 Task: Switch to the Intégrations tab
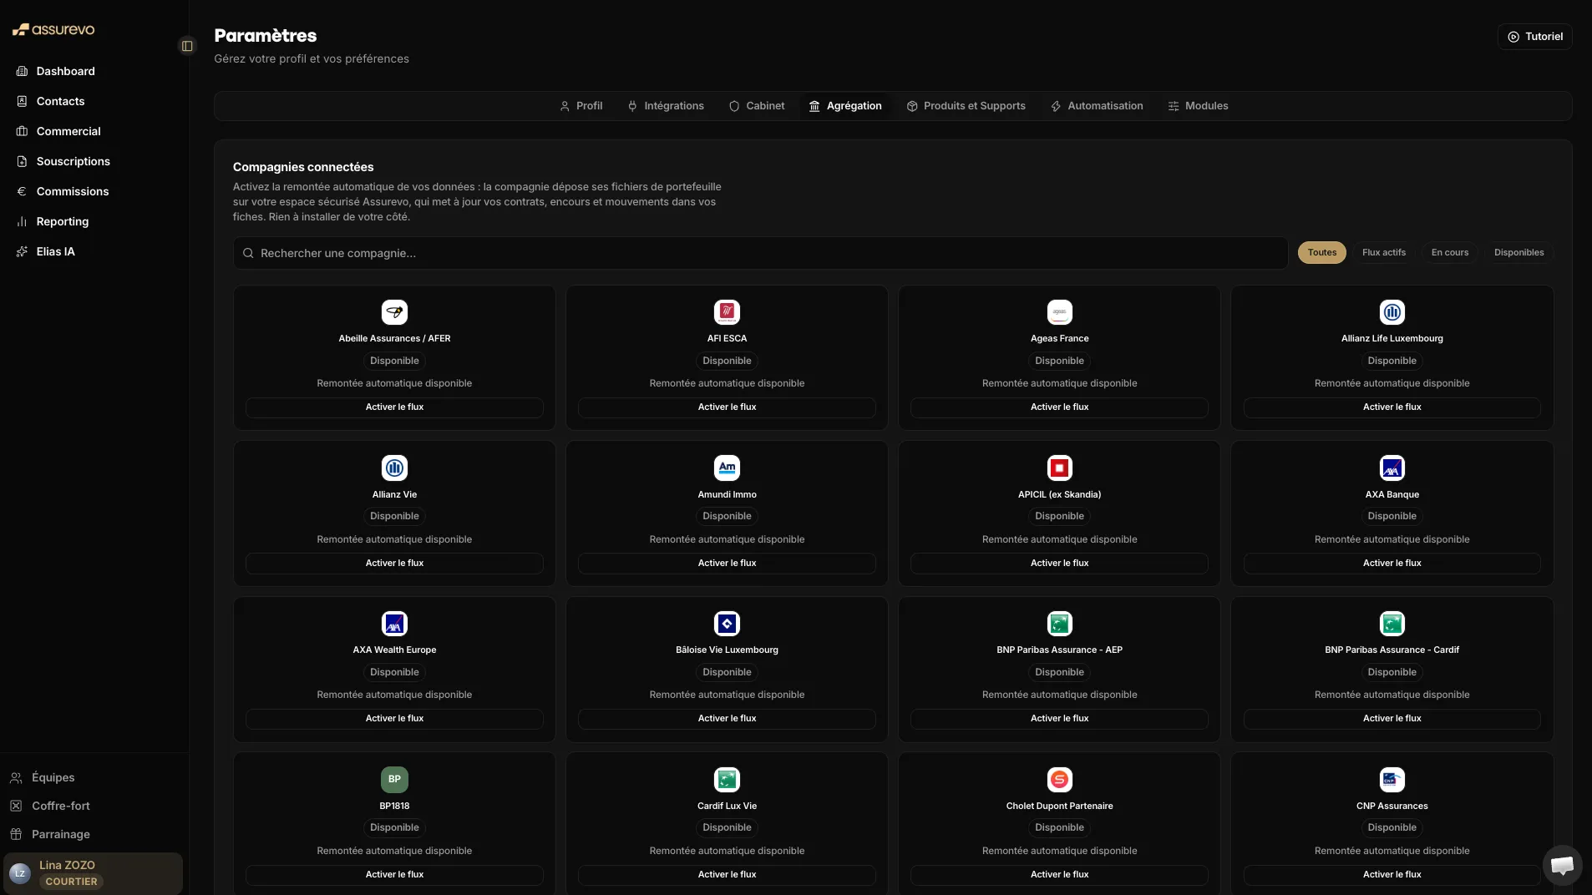tap(666, 106)
